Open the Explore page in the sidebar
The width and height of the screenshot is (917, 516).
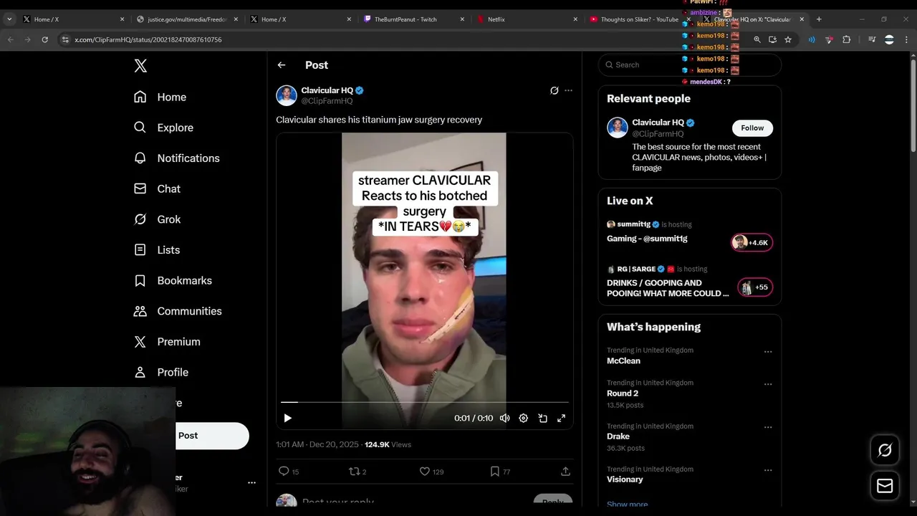click(x=164, y=128)
